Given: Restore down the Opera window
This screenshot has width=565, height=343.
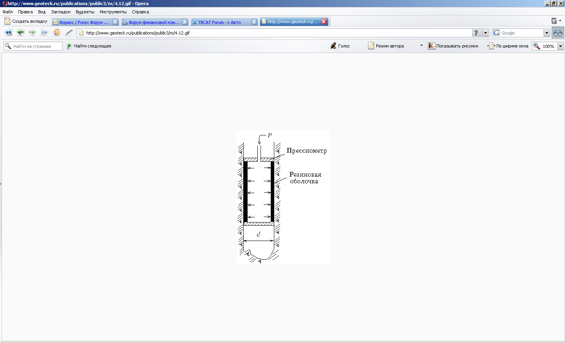Looking at the screenshot, I should click(x=554, y=4).
